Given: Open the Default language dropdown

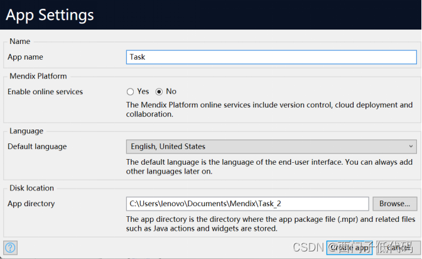Looking at the screenshot, I should click(271, 146).
